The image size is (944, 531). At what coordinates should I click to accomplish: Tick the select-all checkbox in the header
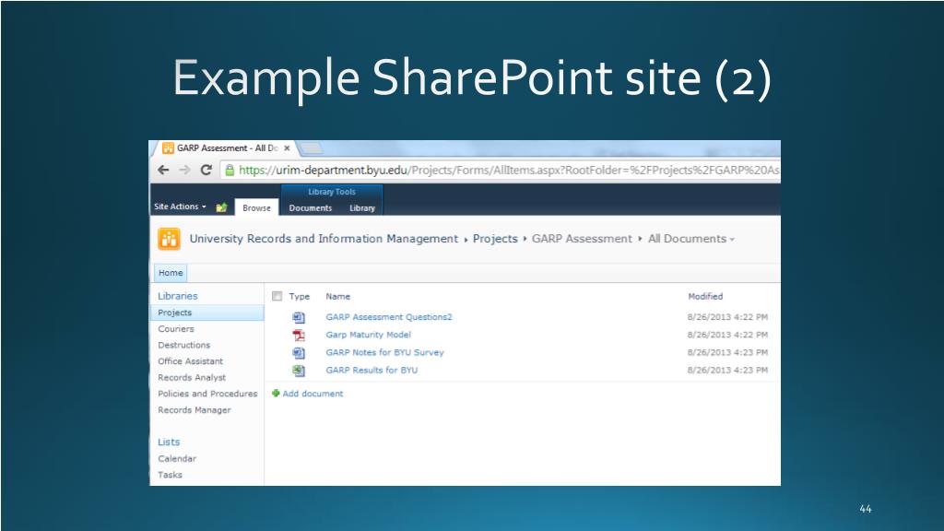point(277,296)
